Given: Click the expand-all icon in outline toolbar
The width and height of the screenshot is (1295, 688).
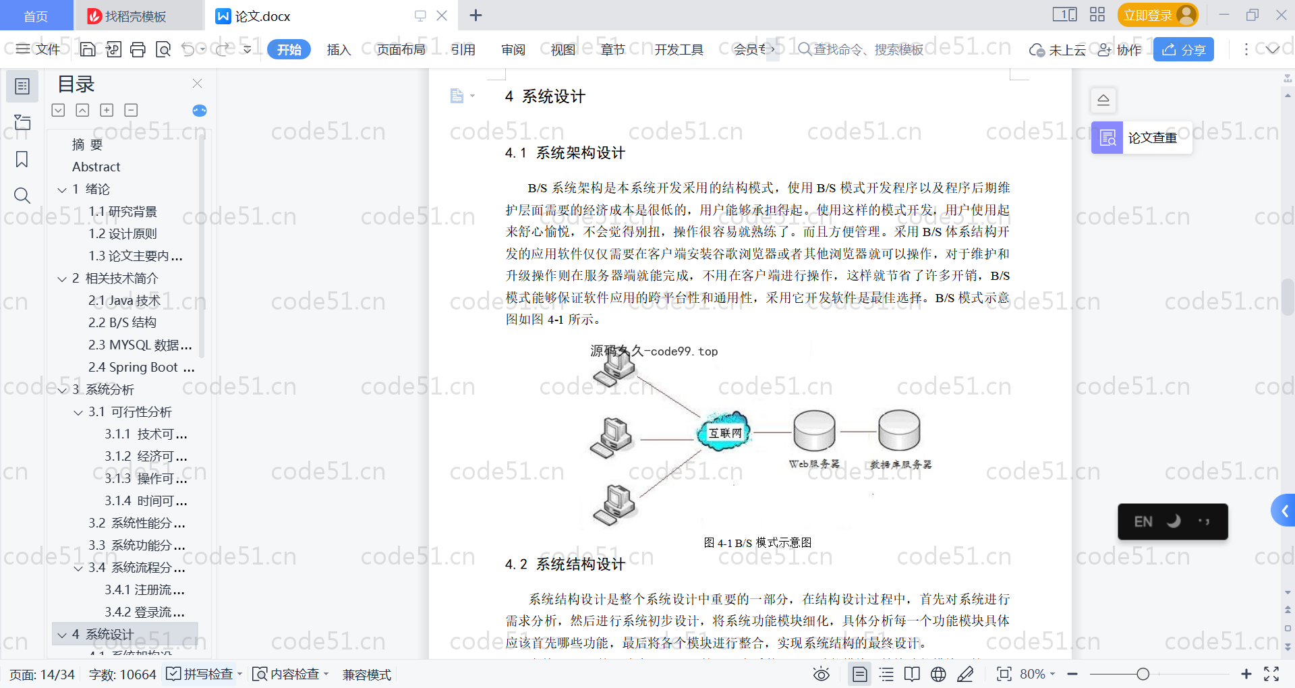Looking at the screenshot, I should tap(107, 110).
